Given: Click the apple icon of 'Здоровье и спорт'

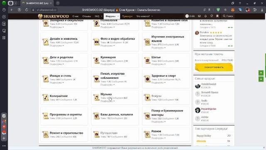Looking at the screenshot, I should point(147,79).
